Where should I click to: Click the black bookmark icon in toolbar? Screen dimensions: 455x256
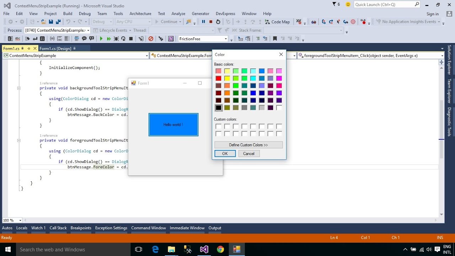click(275, 39)
